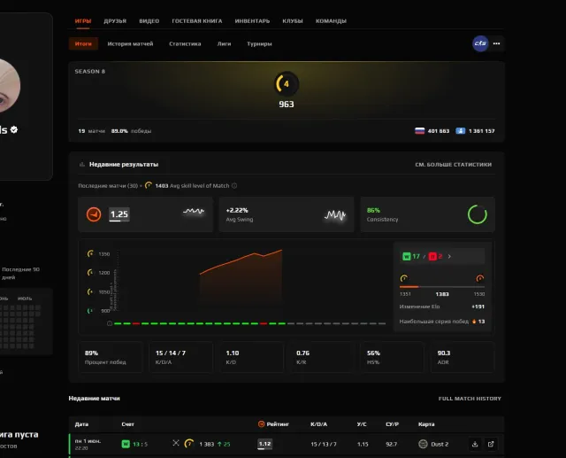Click level 7 icon beside 1 383

coord(189,444)
